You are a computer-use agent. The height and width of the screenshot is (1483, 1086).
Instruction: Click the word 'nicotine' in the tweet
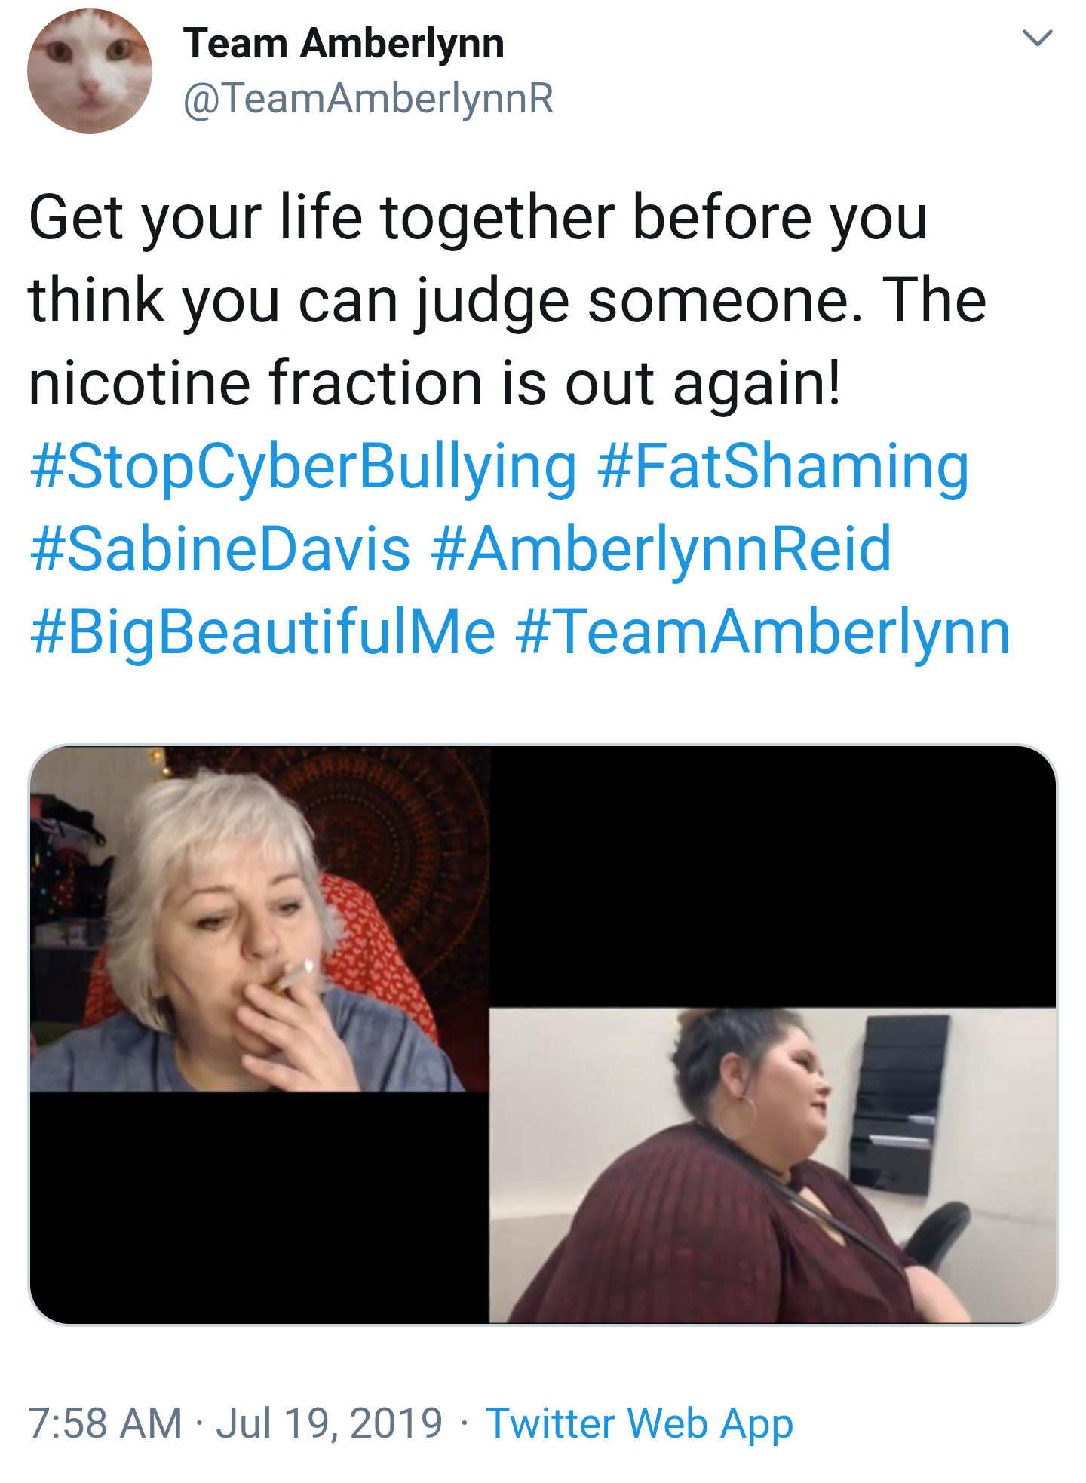[x=140, y=383]
